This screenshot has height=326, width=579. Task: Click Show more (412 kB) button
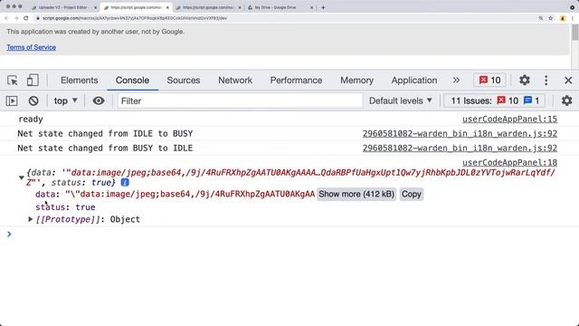(356, 194)
